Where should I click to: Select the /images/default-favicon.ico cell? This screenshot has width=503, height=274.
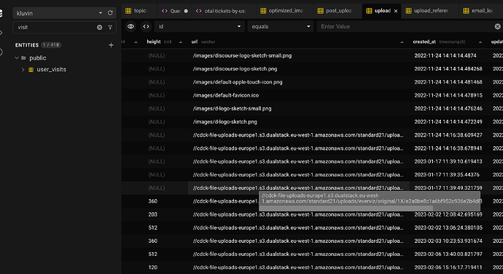[226, 95]
